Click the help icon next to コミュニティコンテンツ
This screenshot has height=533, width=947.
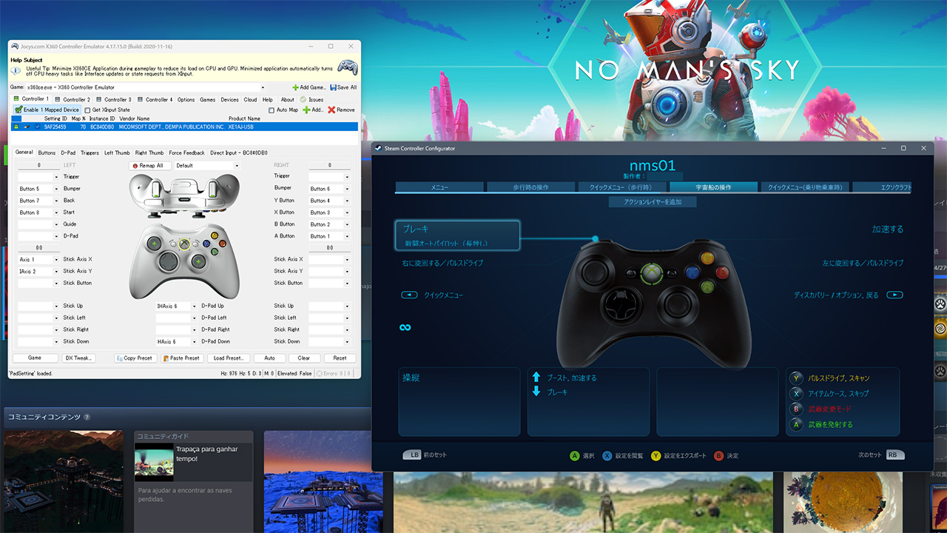click(87, 418)
